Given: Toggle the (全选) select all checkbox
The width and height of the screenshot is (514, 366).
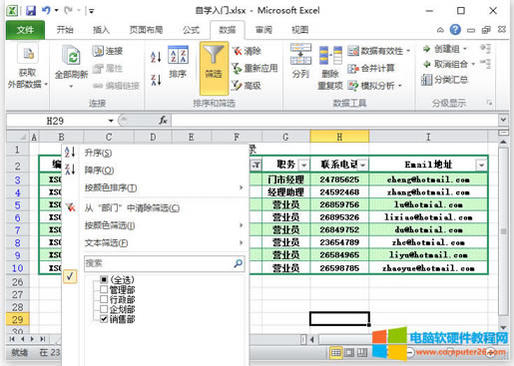Looking at the screenshot, I should click(104, 279).
